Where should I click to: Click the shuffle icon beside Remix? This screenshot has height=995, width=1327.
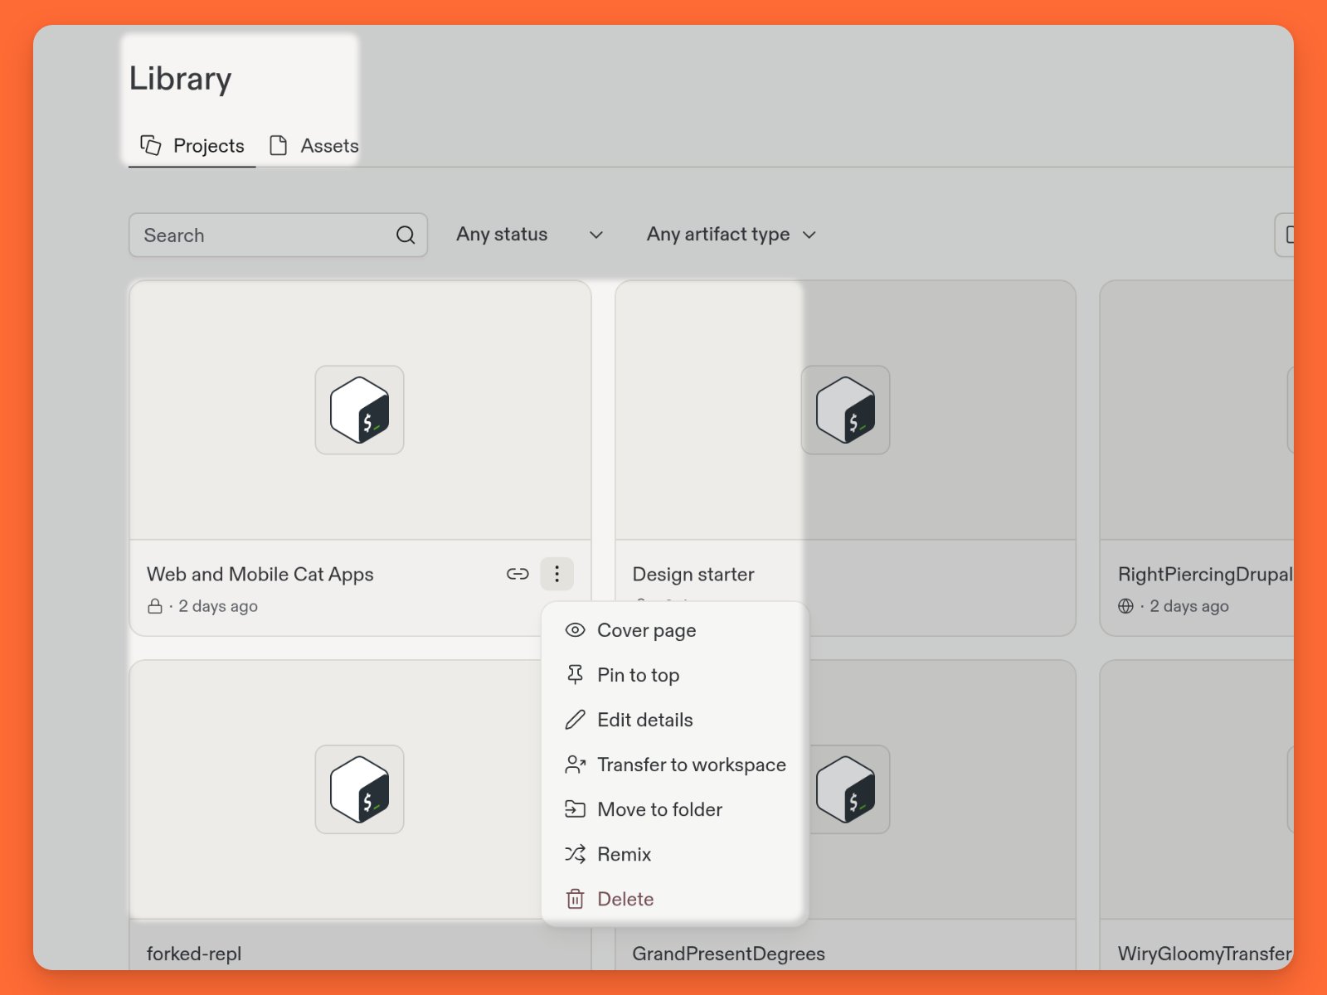[x=575, y=854]
